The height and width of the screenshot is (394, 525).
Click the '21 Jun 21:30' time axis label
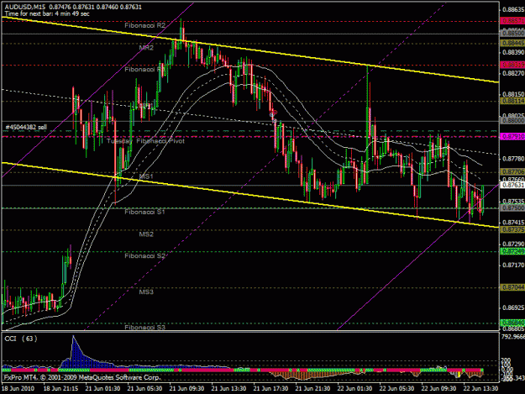(x=312, y=388)
